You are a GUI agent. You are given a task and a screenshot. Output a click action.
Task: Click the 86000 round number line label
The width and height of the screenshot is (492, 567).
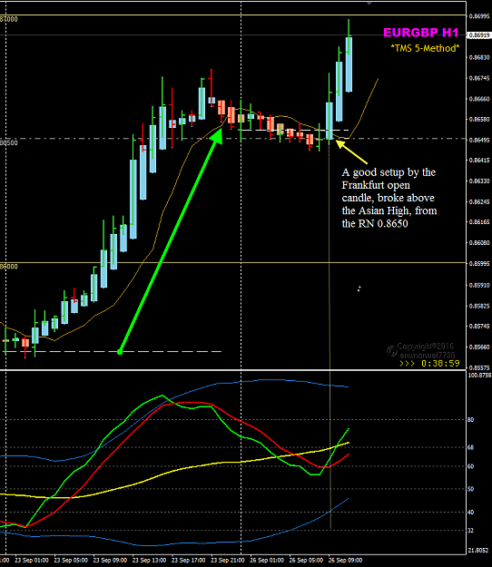pyautogui.click(x=9, y=267)
